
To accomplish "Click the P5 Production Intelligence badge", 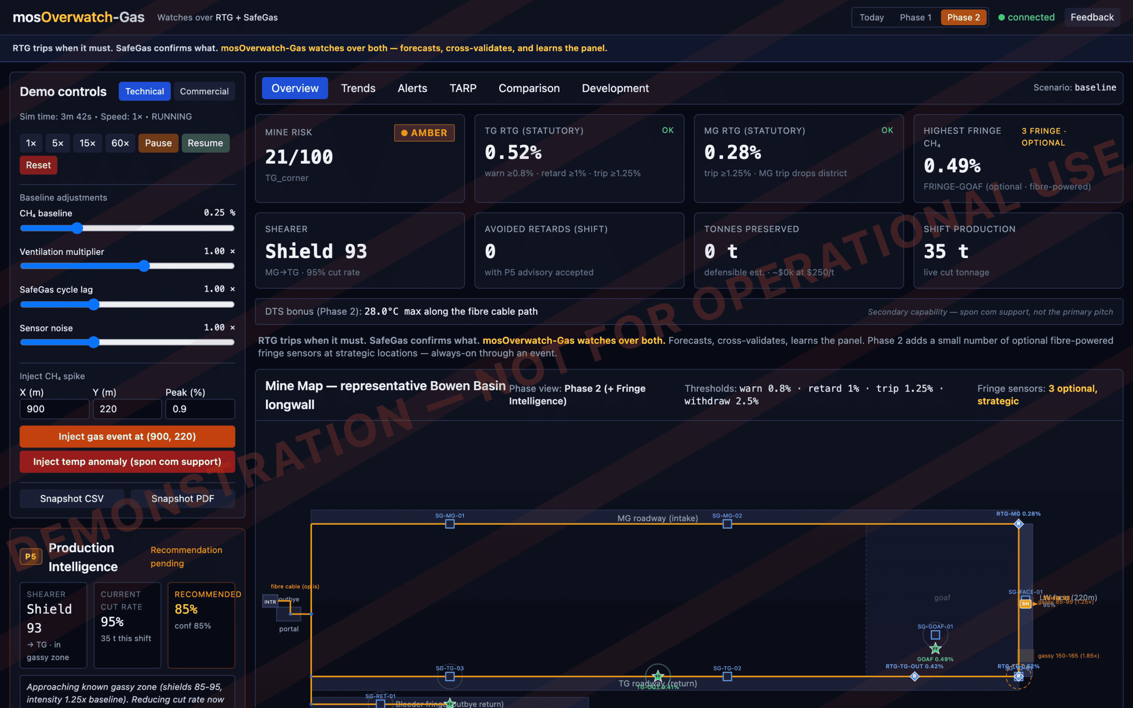I will coord(31,557).
